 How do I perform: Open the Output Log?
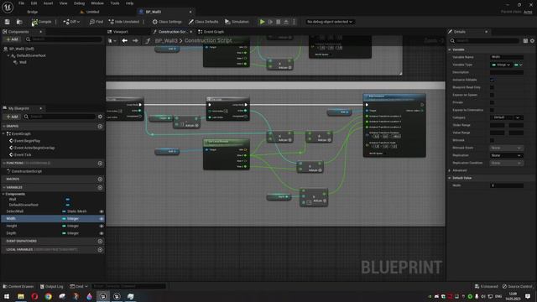point(52,286)
